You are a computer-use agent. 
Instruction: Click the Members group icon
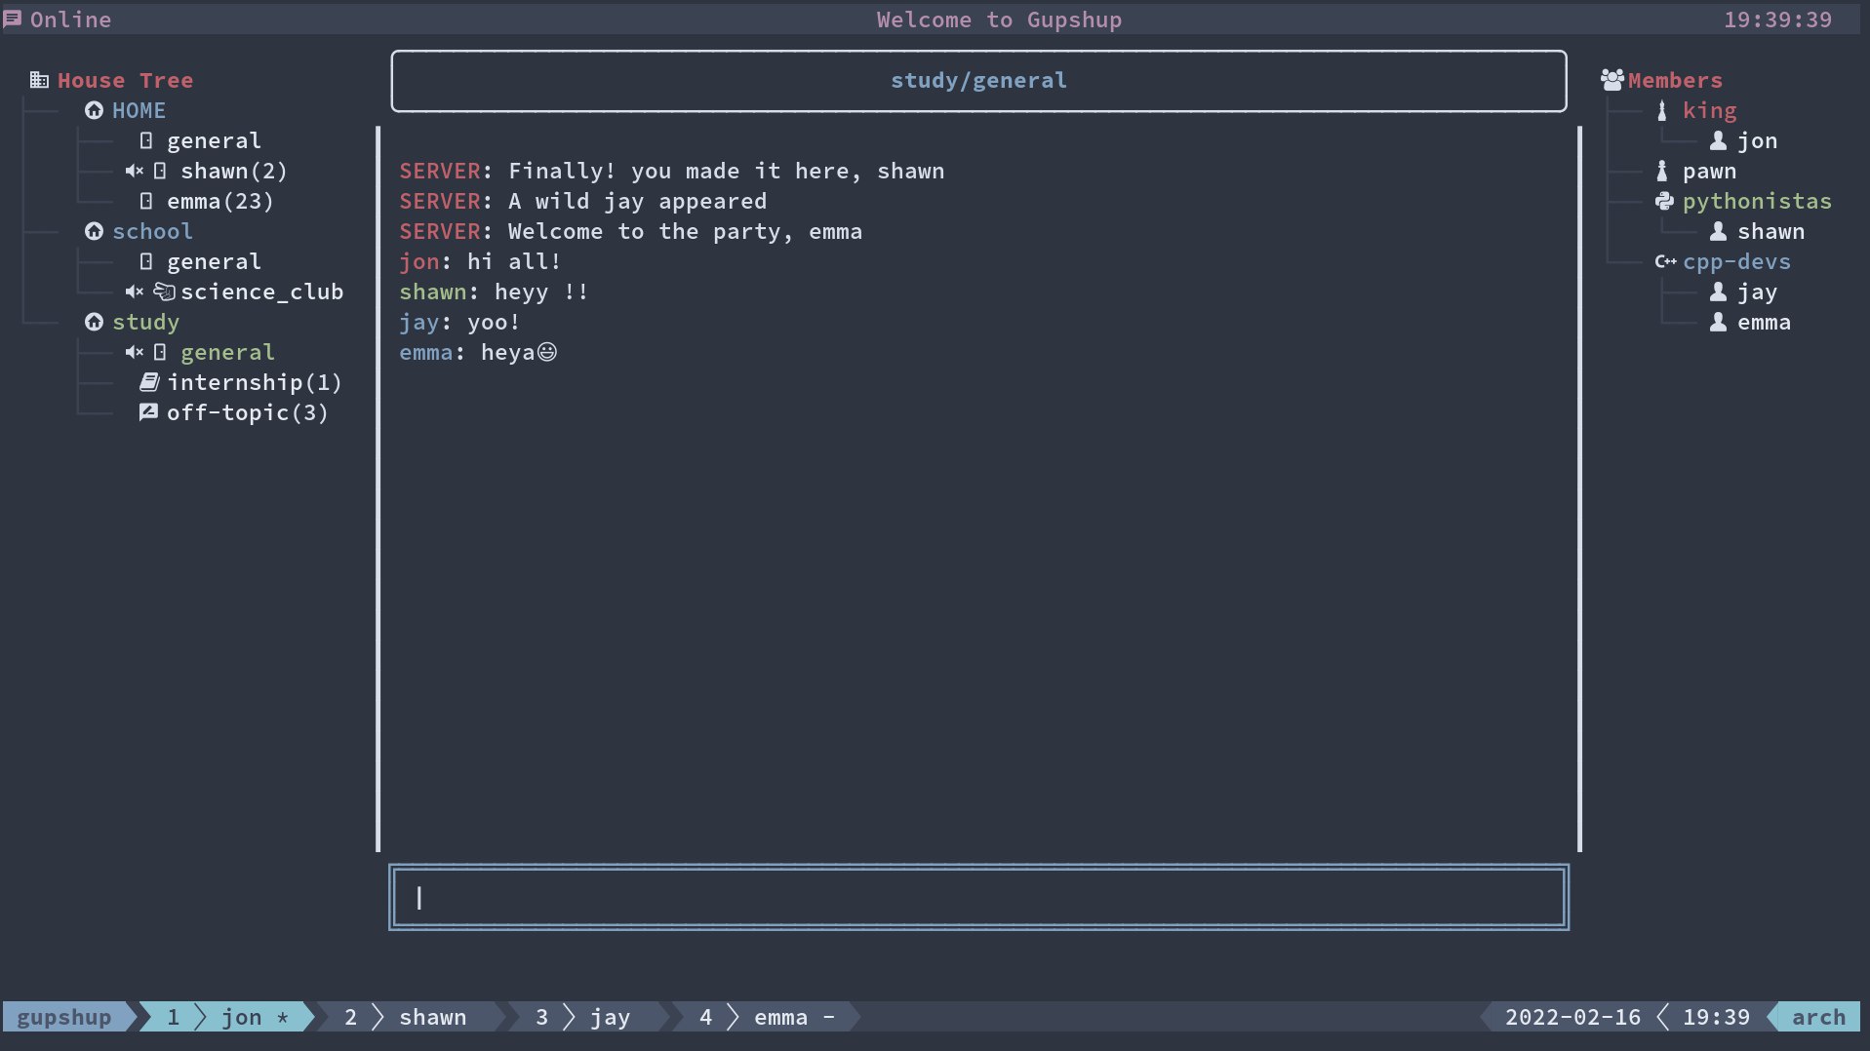pos(1611,80)
